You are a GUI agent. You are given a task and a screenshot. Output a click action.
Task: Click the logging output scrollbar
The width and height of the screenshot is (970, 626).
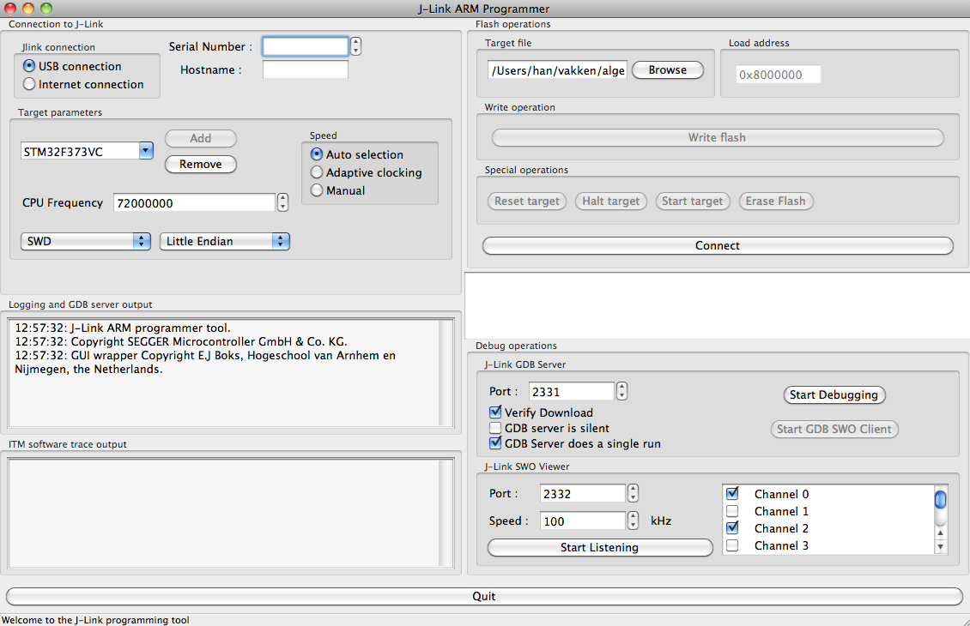pos(446,373)
